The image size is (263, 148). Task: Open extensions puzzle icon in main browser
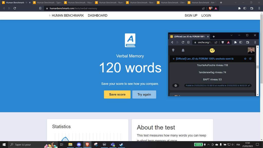point(239,8)
